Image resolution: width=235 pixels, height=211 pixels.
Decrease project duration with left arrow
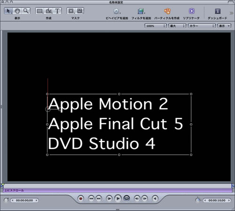pos(205,200)
